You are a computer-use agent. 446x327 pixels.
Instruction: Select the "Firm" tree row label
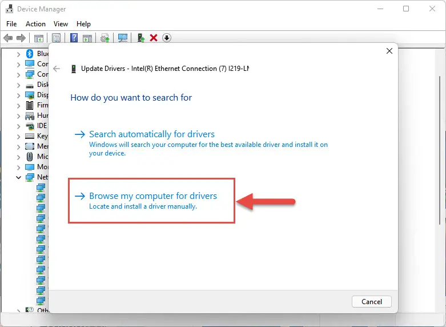click(43, 105)
